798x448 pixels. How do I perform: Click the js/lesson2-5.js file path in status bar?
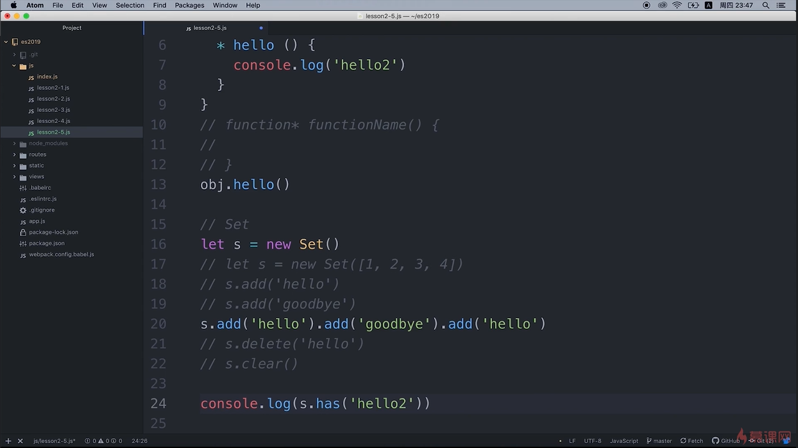pyautogui.click(x=55, y=441)
